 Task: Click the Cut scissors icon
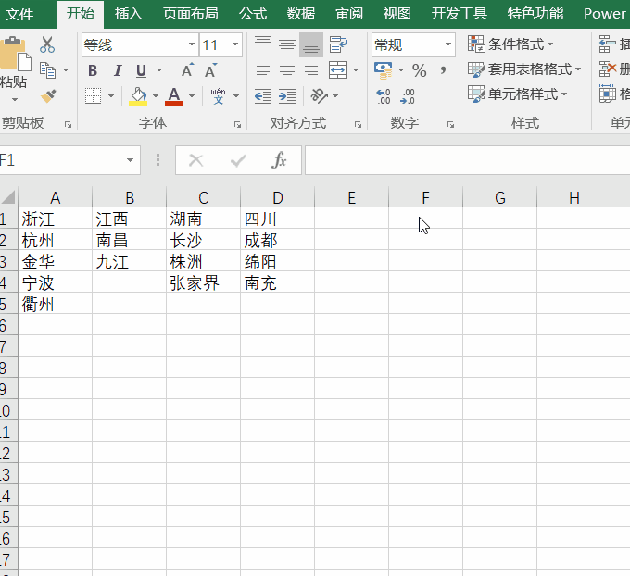(48, 44)
